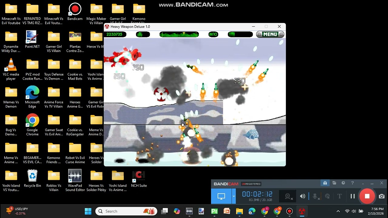The height and width of the screenshot is (218, 388).
Task: Select the BEGAMER... VS EVIL CA... folder
Action: click(x=32, y=153)
